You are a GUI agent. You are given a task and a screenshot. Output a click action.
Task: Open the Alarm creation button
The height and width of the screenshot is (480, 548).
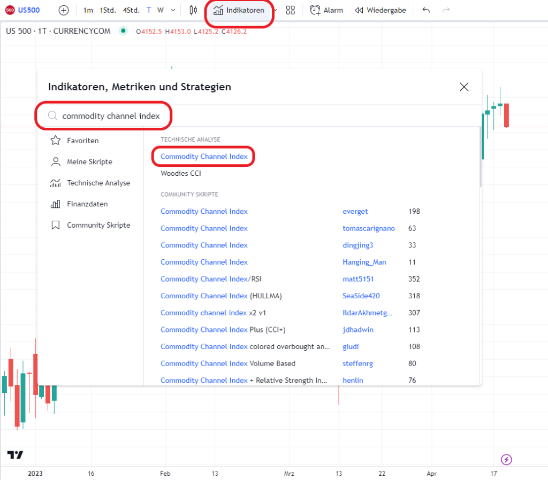[326, 10]
